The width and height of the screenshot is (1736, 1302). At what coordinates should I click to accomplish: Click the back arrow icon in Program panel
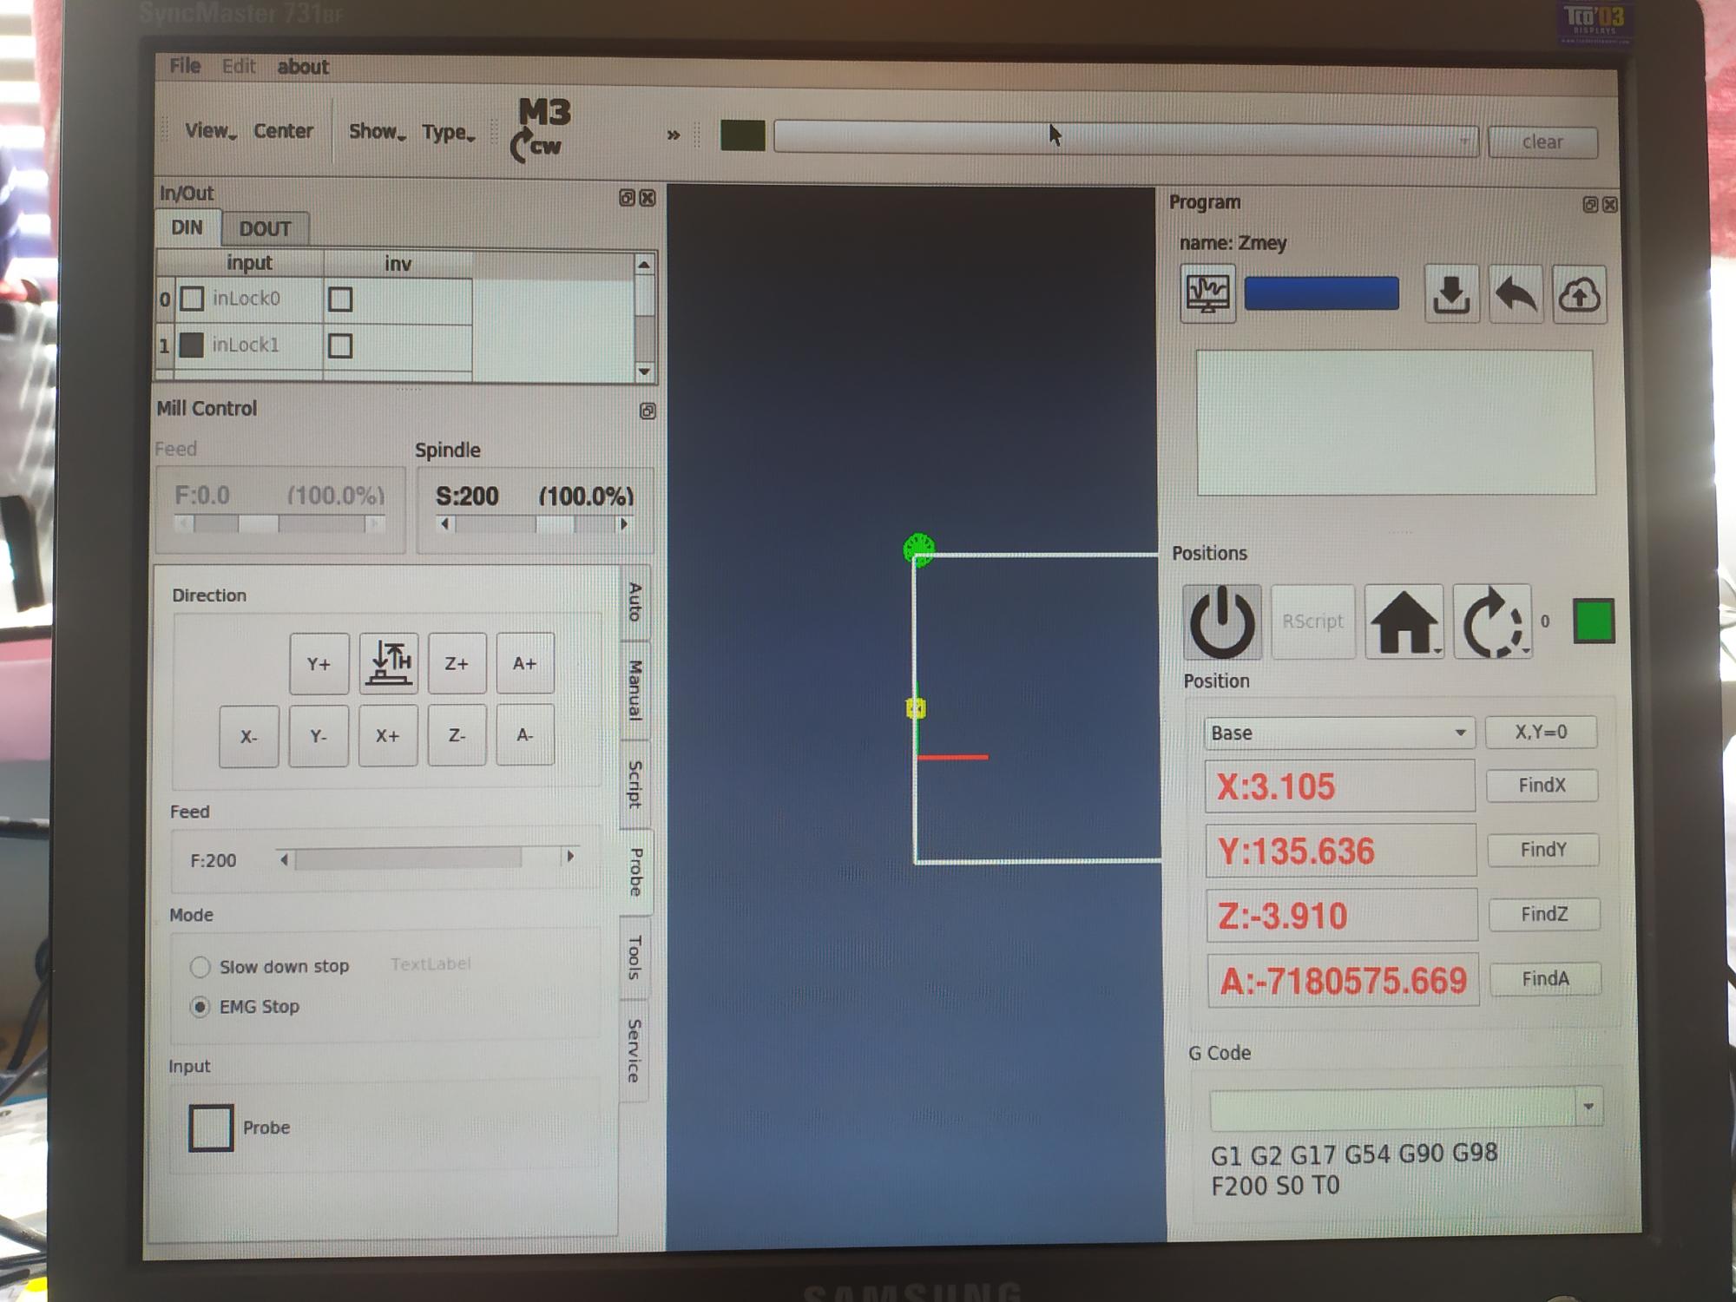(1516, 295)
